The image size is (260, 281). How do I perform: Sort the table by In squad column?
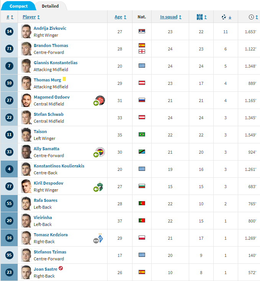[170, 17]
